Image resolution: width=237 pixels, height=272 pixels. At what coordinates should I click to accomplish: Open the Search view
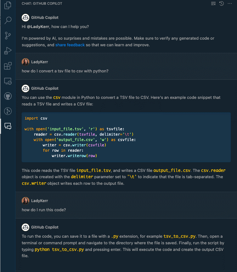pyautogui.click(x=8, y=20)
